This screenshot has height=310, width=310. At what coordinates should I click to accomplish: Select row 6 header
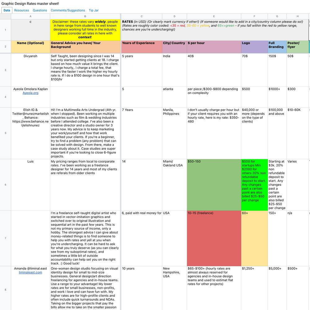pos(6,185)
